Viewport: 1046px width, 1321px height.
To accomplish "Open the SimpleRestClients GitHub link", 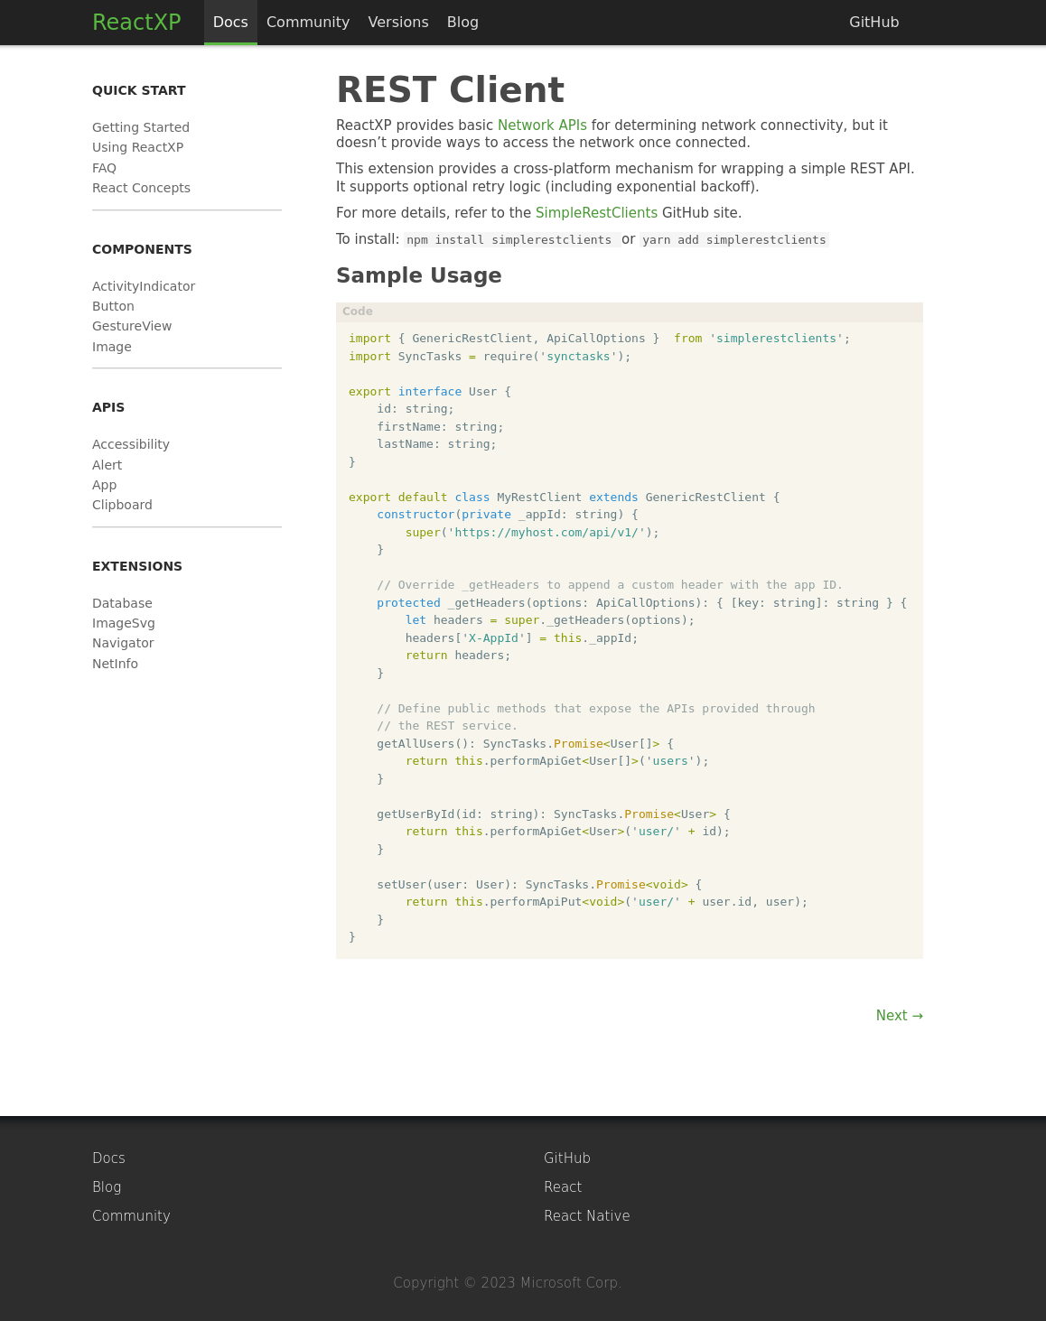I will [596, 213].
